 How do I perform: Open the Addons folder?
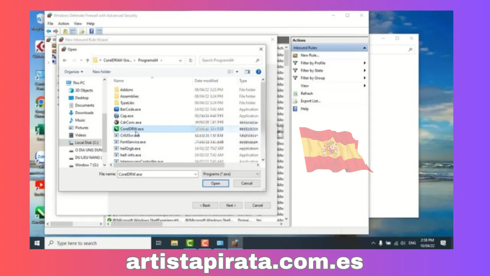tap(126, 90)
